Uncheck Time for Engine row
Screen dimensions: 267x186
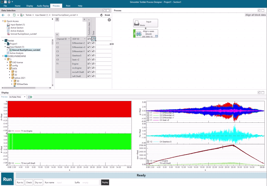pos(93,64)
